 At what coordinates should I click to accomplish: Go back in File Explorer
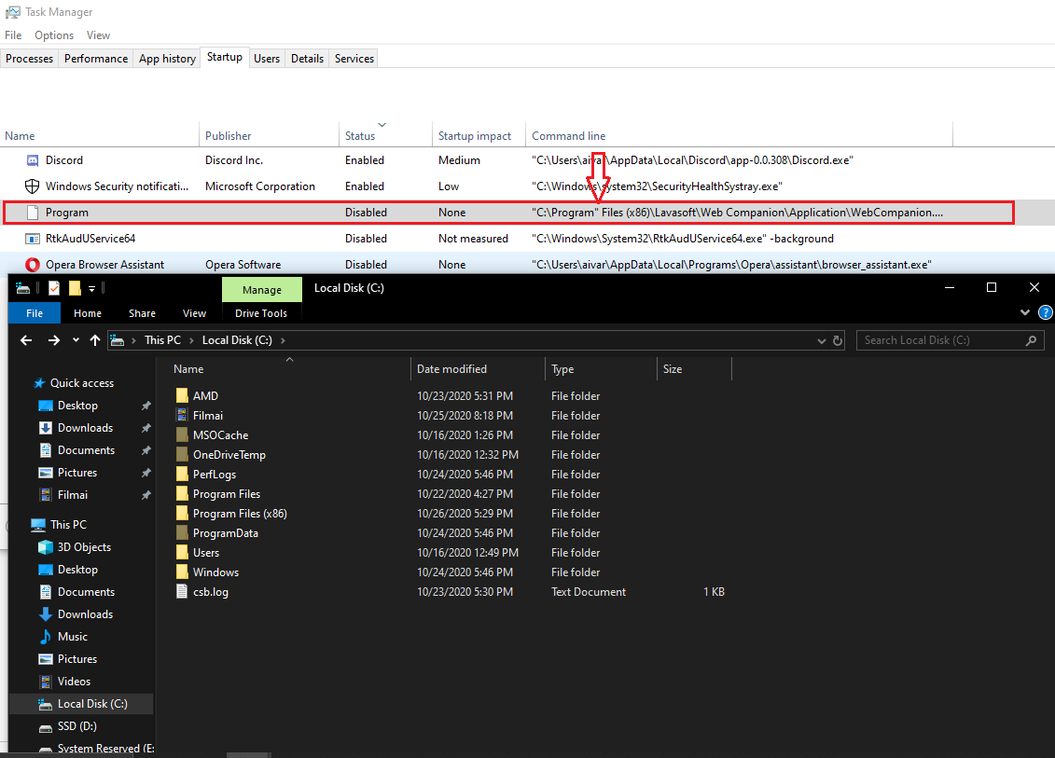pyautogui.click(x=26, y=340)
